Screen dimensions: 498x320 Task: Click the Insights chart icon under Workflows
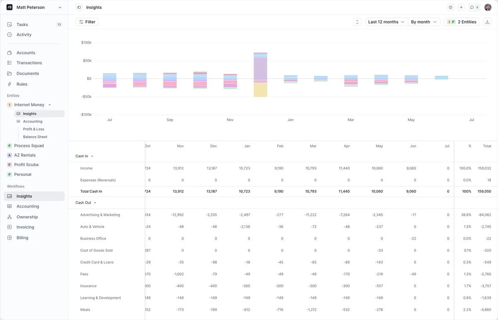pyautogui.click(x=10, y=196)
